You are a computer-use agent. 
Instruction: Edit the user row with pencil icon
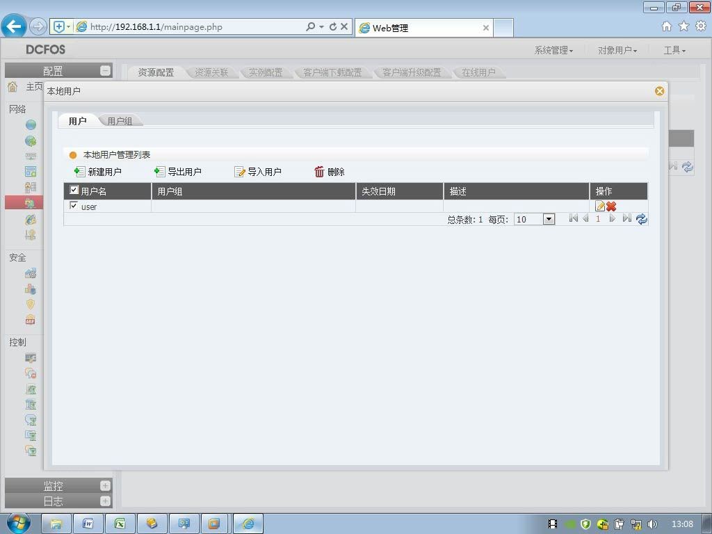(600, 206)
